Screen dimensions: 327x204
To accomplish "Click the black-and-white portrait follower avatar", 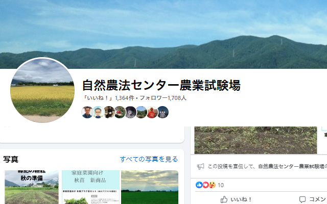I will [x=131, y=112].
